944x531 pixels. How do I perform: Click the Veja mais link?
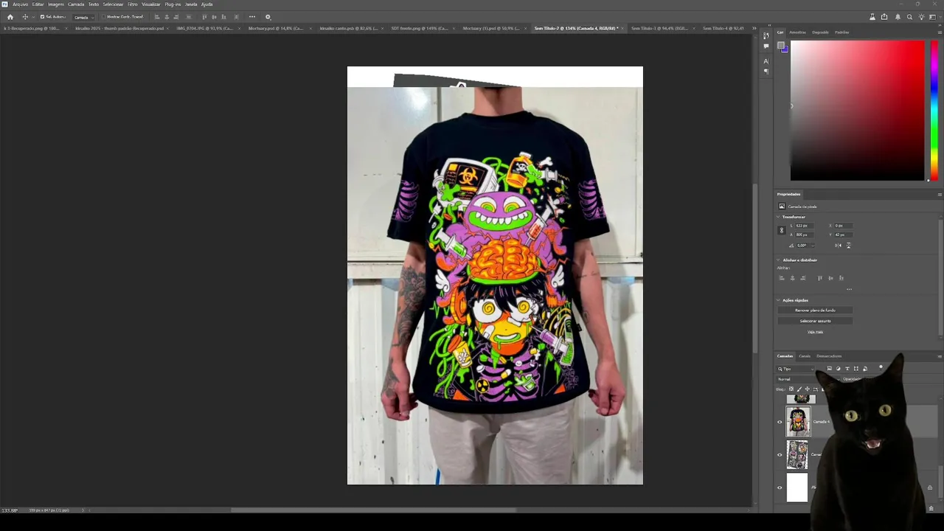[x=815, y=332]
